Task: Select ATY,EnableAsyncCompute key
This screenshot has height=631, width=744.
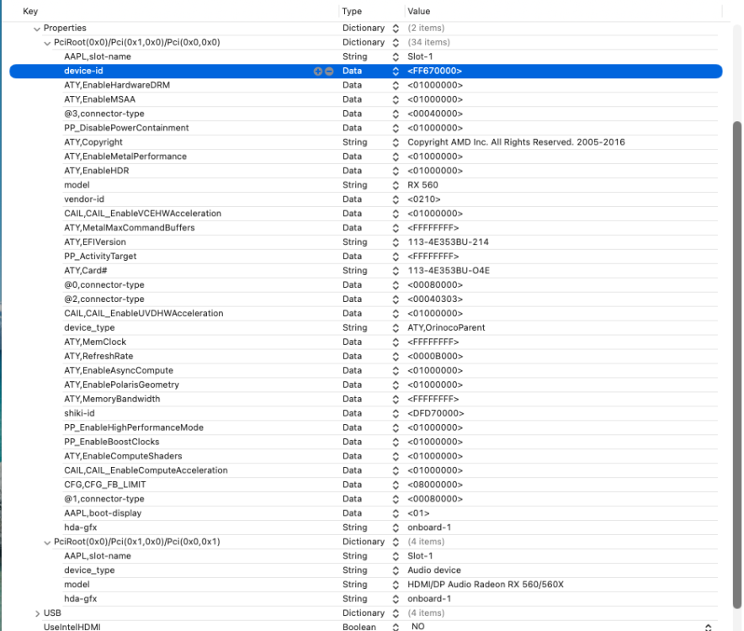Action: [119, 370]
